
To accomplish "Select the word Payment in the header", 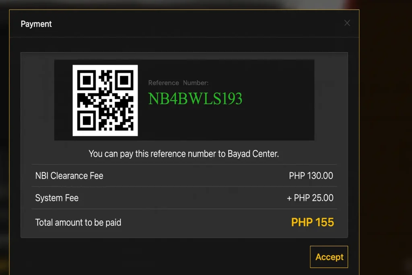I will pyautogui.click(x=36, y=24).
